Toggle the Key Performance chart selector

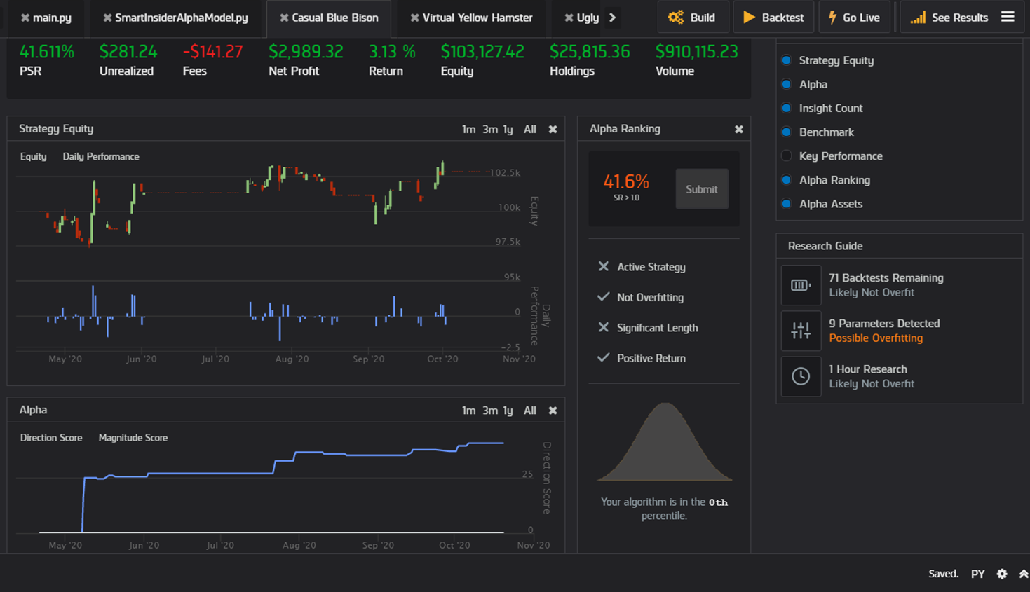pyautogui.click(x=786, y=156)
